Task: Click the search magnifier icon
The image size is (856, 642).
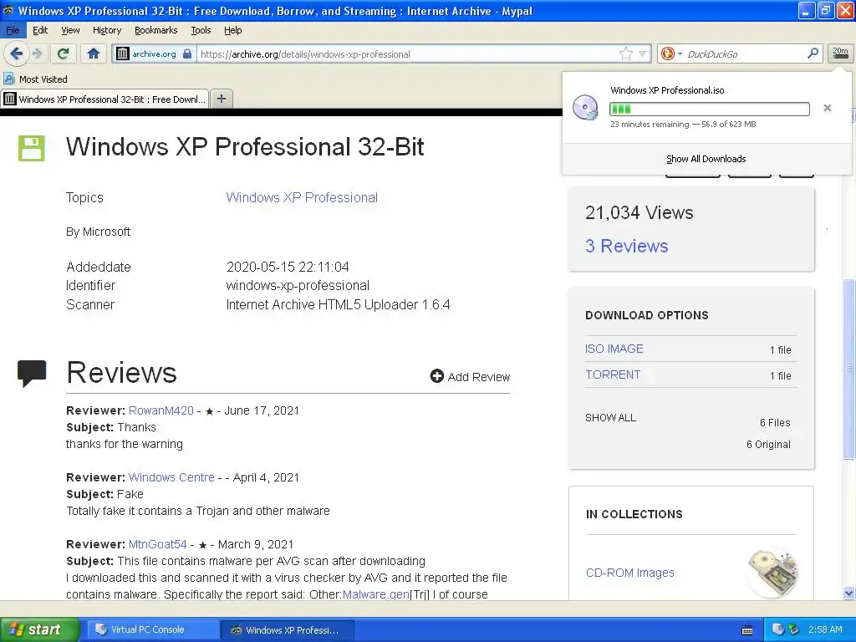Action: pos(813,53)
